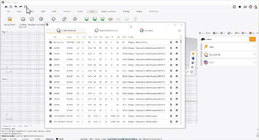Image resolution: width=259 pixels, height=140 pixels.
Task: Click the document icon in No reference row
Action: coord(171,42)
